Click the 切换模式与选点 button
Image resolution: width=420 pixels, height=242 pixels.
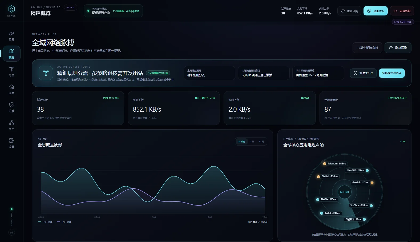coord(392,73)
